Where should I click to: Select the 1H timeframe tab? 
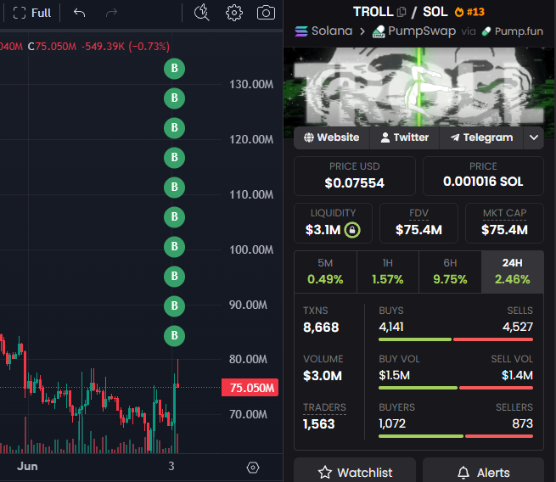click(x=388, y=272)
